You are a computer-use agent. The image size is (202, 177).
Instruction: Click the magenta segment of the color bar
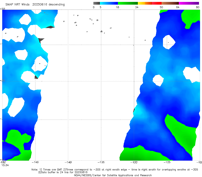click(189, 3)
